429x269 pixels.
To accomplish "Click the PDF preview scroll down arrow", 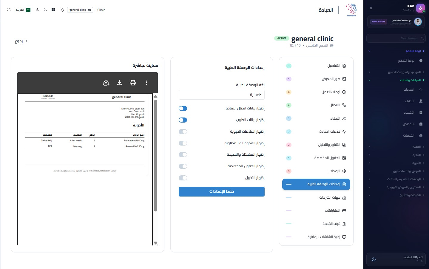I will click(x=155, y=243).
